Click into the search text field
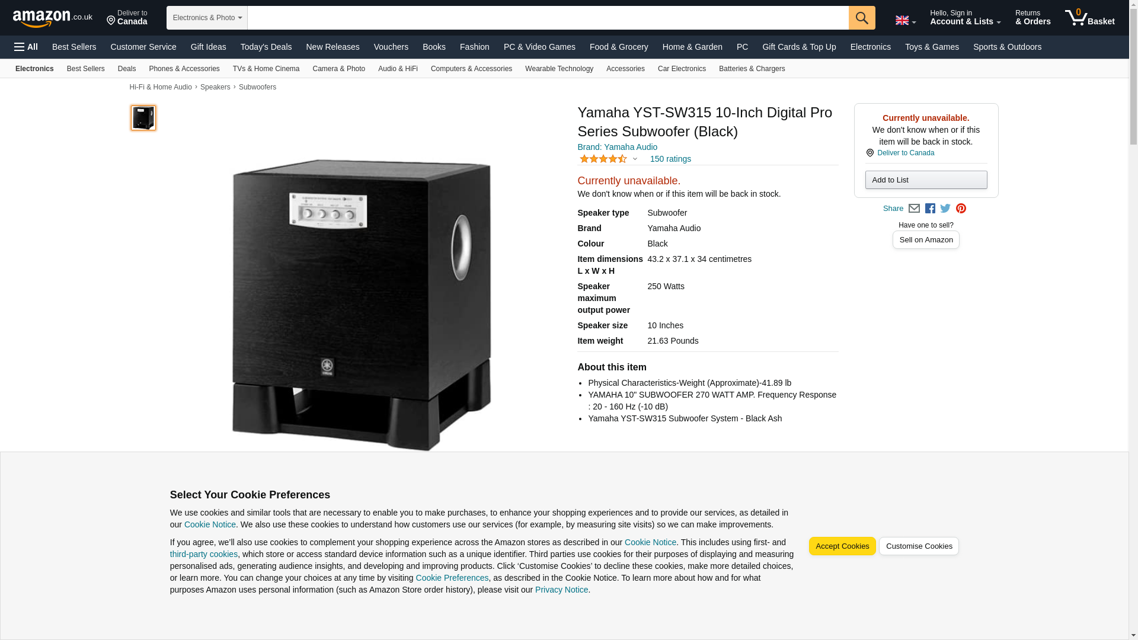 (548, 18)
